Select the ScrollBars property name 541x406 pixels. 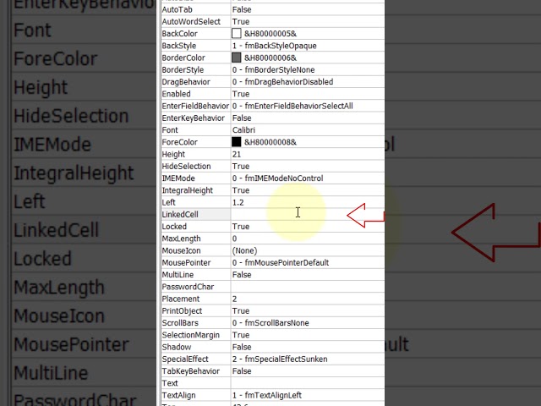coord(180,323)
